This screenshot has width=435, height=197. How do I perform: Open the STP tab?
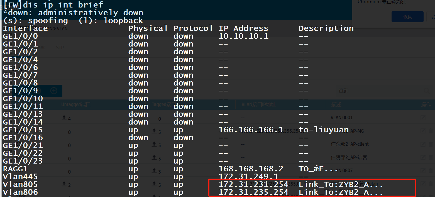pos(60,48)
